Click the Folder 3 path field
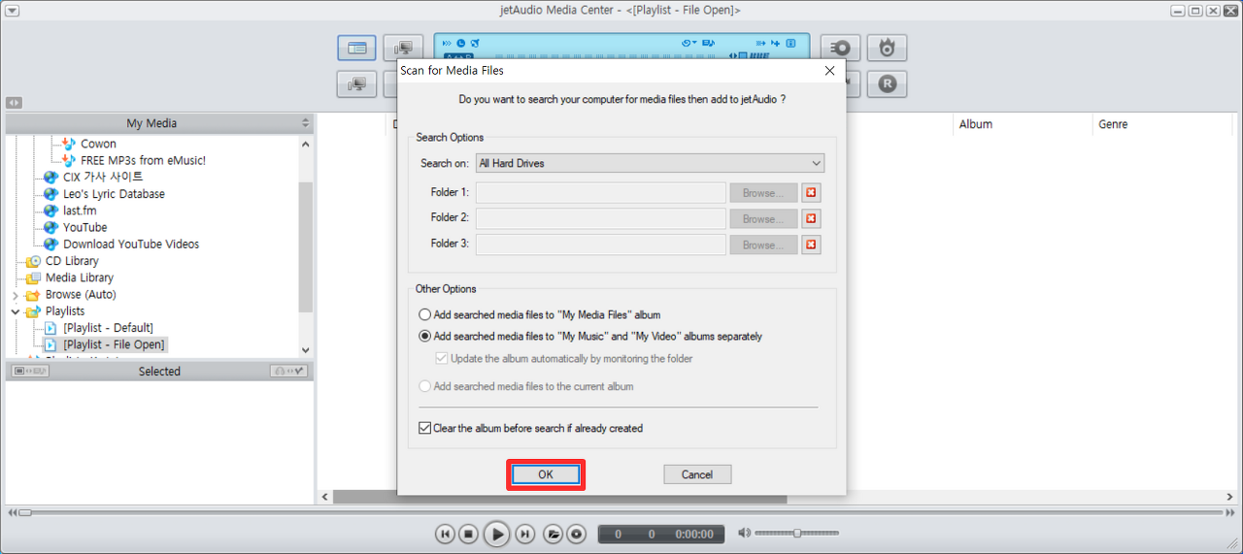 click(x=600, y=244)
